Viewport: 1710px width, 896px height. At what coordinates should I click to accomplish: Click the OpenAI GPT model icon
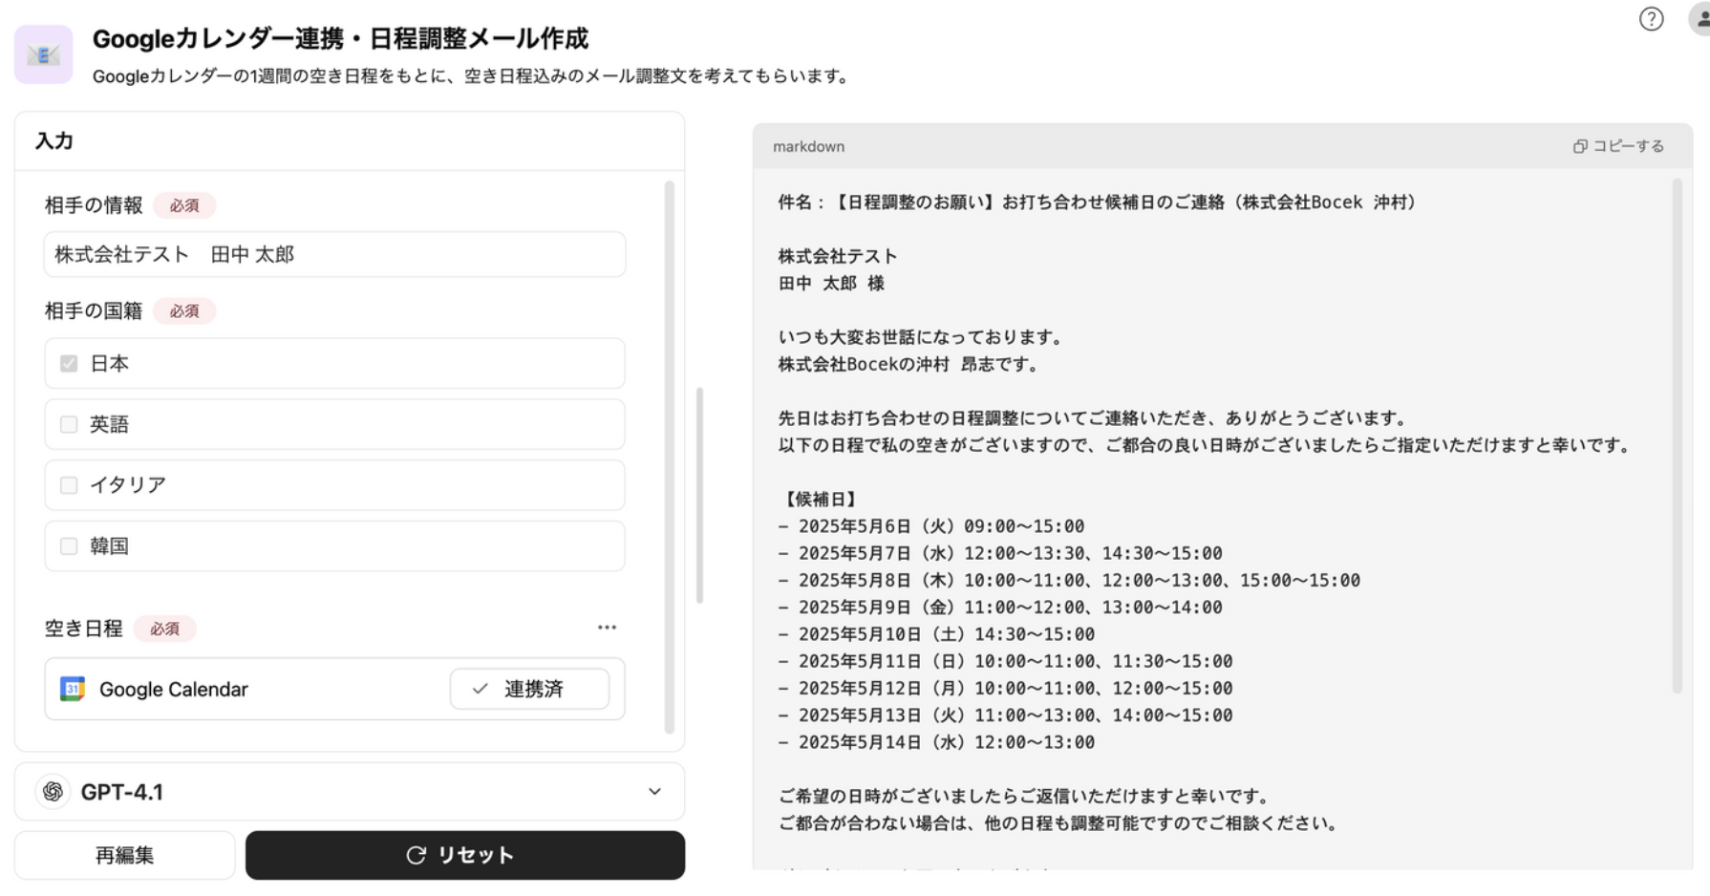(53, 792)
